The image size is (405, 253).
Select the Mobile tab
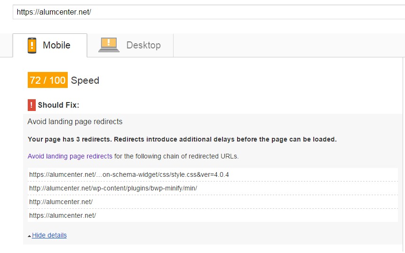50,46
